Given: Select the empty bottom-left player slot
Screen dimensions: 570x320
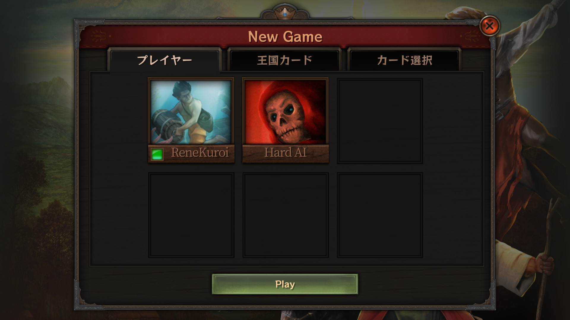Looking at the screenshot, I should [191, 215].
